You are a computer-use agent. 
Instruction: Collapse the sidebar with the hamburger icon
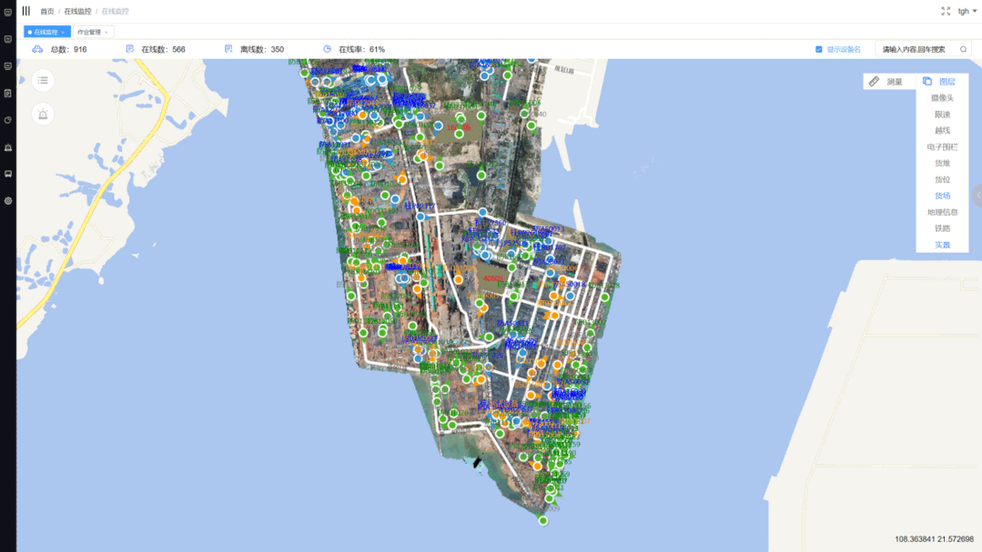tap(25, 11)
